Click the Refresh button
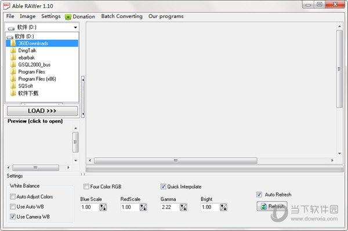The image size is (348, 231). [272, 207]
